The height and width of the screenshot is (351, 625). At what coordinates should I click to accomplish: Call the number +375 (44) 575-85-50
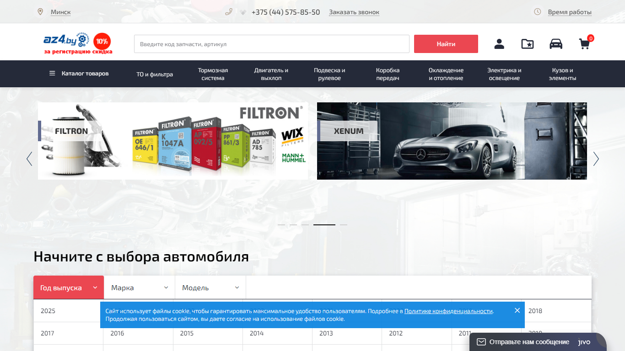point(286,12)
